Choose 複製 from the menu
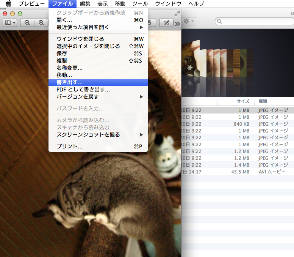Viewport: 294px width, 257px height. click(98, 61)
